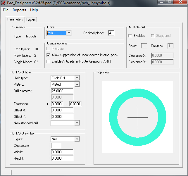Click the Clearance Y field
Image resolution: width=188 pixels, height=176 pixels.
point(162,62)
